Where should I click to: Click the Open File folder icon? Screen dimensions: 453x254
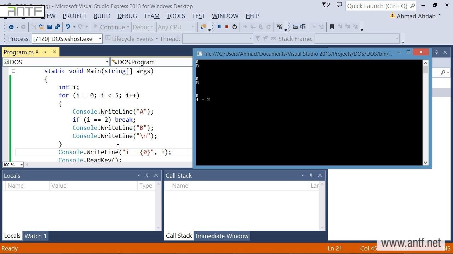pyautogui.click(x=41, y=27)
